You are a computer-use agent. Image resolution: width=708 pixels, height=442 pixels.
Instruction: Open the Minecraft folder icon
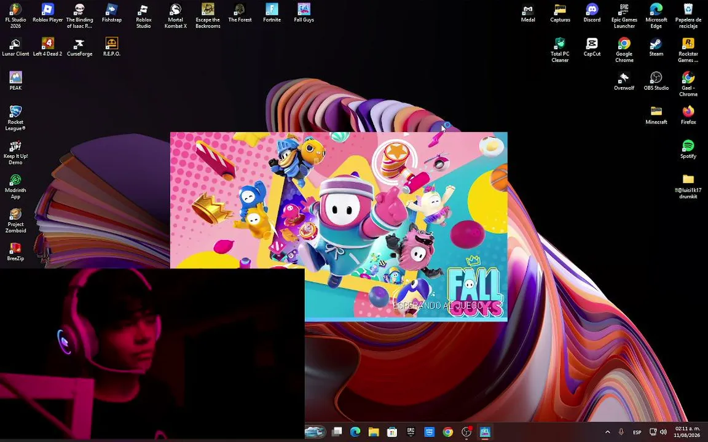point(656,115)
